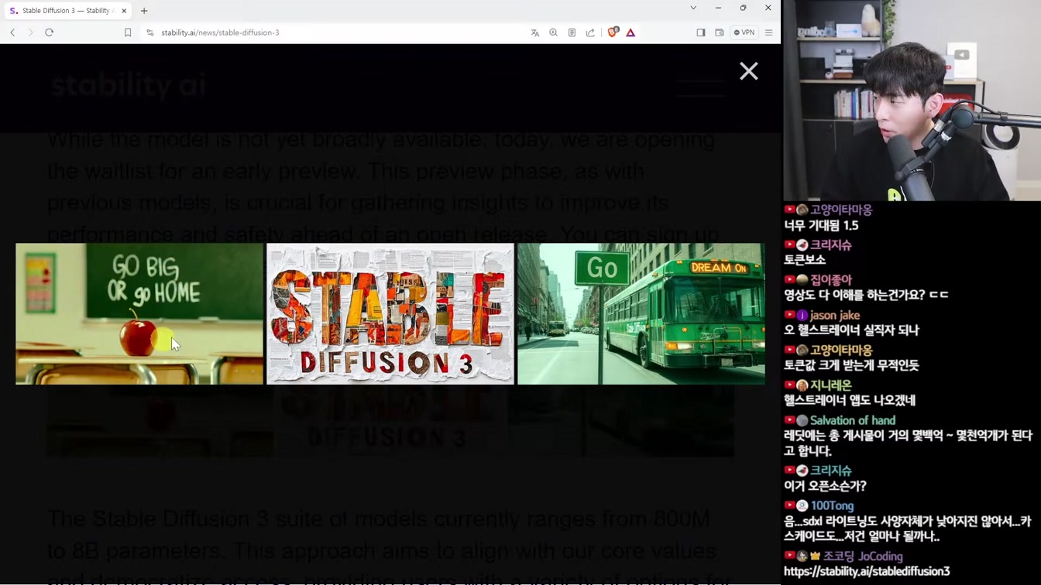The height and width of the screenshot is (585, 1041).
Task: Select the Go Big or Go Home chalkboard image
Action: (139, 313)
